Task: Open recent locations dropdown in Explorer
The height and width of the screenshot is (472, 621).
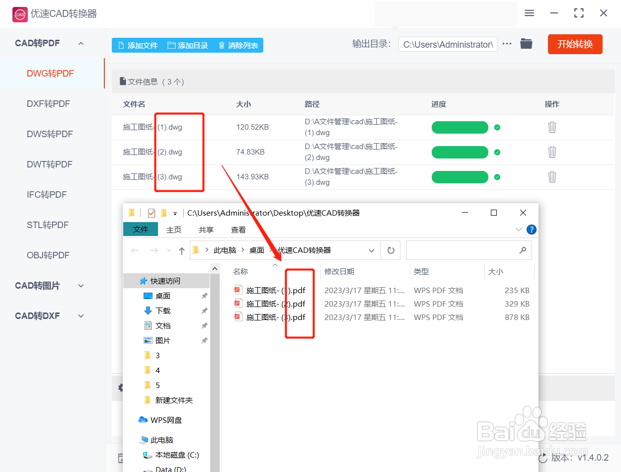Action: pos(169,250)
